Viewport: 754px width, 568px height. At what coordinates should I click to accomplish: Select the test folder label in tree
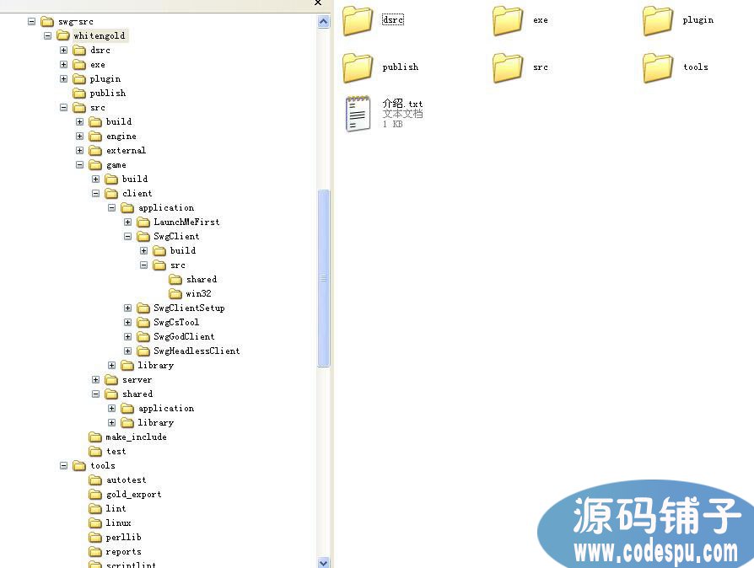pyautogui.click(x=116, y=451)
